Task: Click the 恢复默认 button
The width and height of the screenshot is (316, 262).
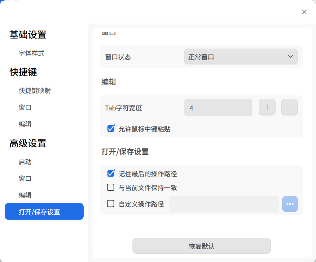Action: click(202, 246)
